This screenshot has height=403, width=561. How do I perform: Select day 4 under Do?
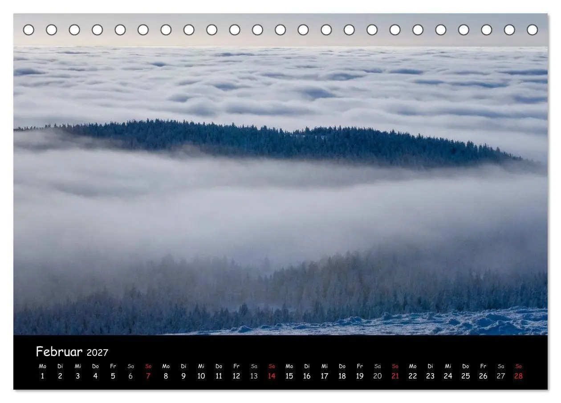(95, 376)
